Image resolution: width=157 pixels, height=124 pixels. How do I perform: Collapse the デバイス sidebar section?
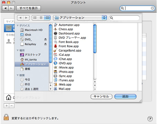pyautogui.click(x=18, y=25)
